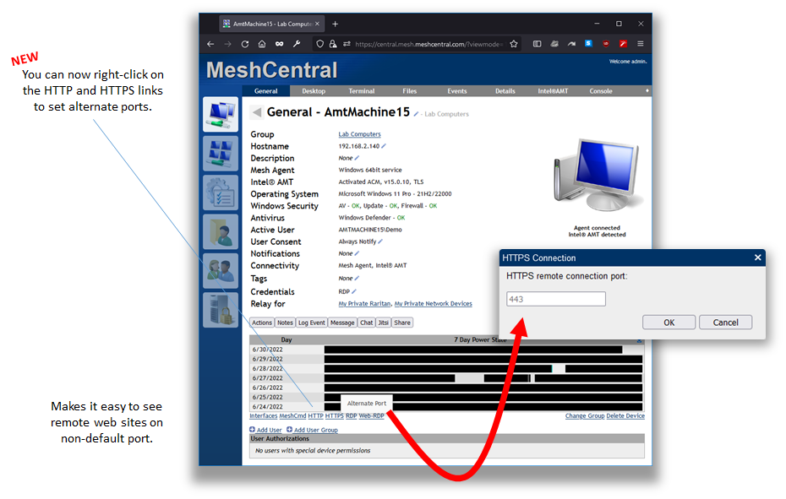The image size is (786, 499).
Task: Click the MeshCmd link
Action: pos(292,415)
